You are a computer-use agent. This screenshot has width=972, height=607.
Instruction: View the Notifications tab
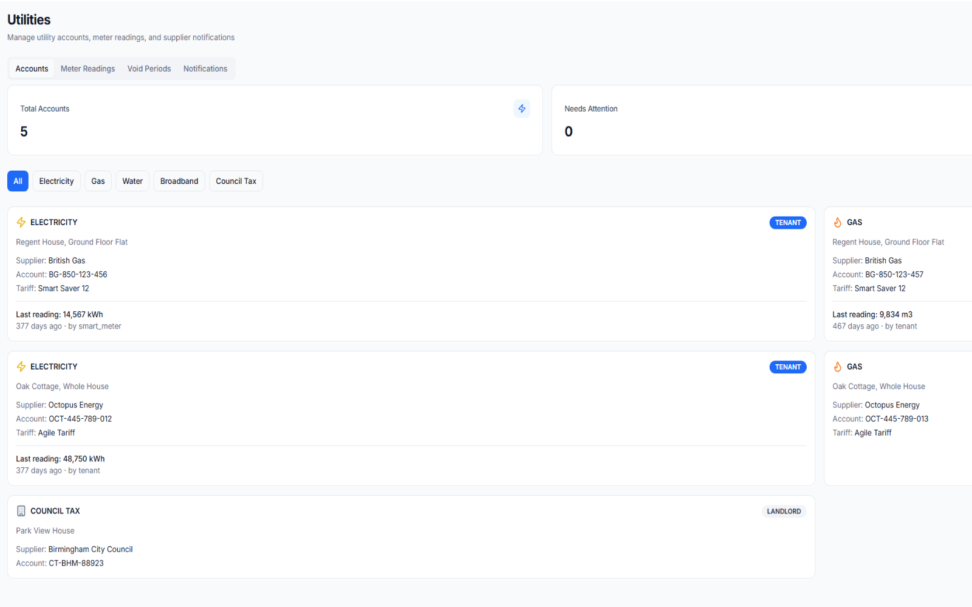click(x=205, y=69)
